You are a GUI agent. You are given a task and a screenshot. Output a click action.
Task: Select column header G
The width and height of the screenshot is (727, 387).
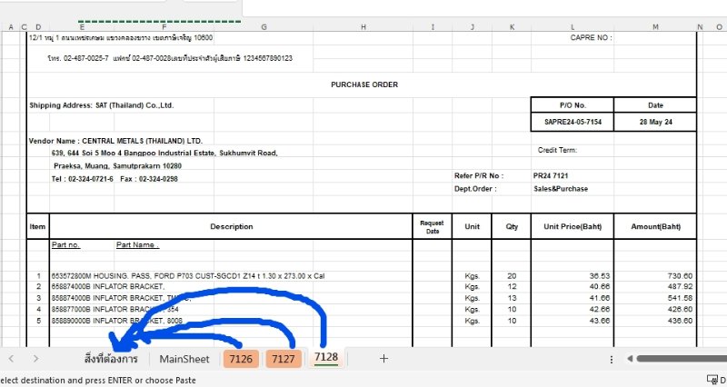pos(263,27)
